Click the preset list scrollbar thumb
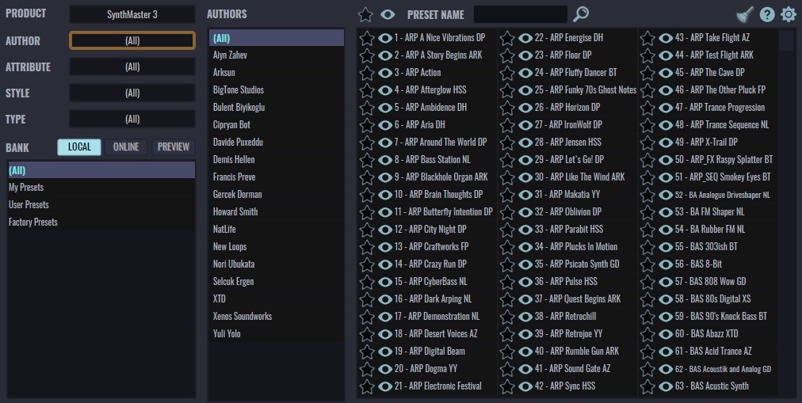 click(x=786, y=41)
